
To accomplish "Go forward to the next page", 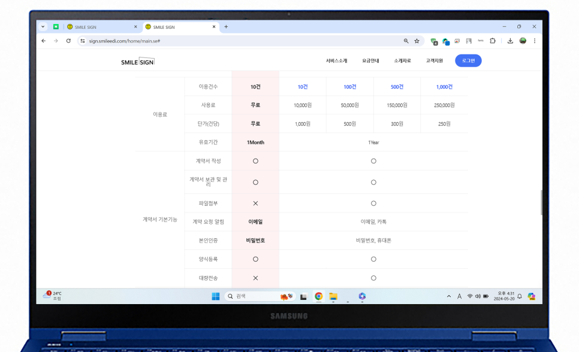I will coord(56,41).
